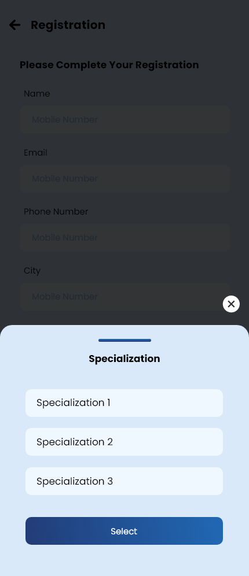The width and height of the screenshot is (249, 576).
Task: Focus the Email input field
Action: (x=125, y=179)
